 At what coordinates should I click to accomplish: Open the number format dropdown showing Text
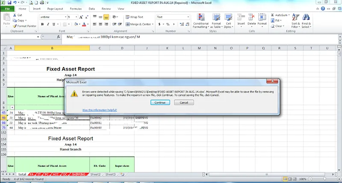(x=188, y=17)
